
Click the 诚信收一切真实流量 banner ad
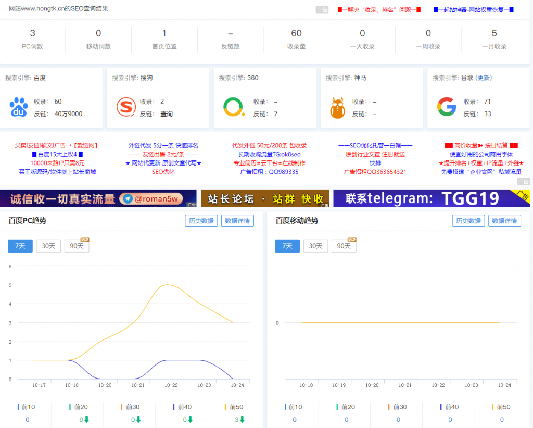pos(98,198)
